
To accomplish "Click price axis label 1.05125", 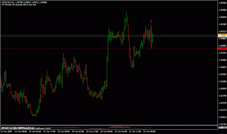I will pyautogui.click(x=223, y=31).
